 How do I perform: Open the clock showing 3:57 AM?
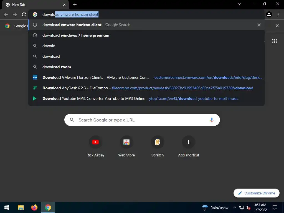[x=260, y=207]
